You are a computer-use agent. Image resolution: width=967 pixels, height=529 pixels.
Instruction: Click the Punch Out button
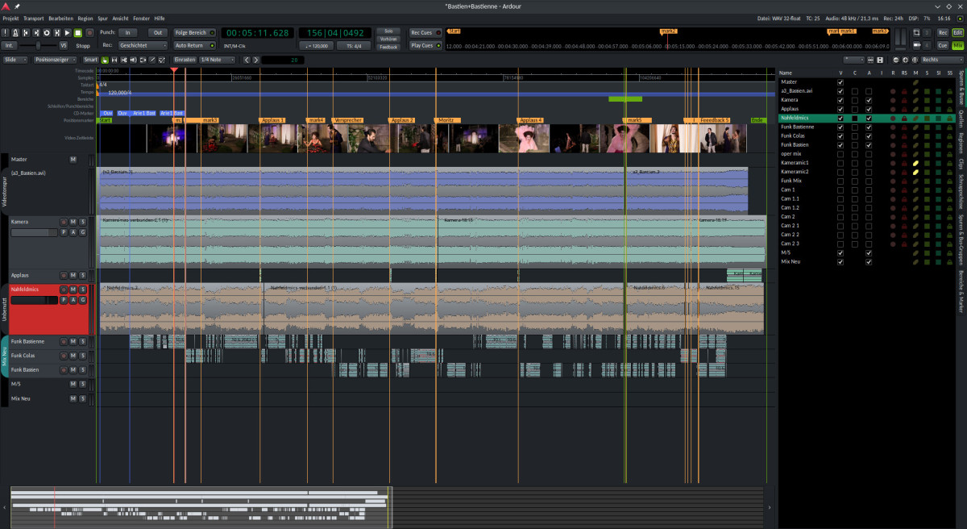pos(158,32)
